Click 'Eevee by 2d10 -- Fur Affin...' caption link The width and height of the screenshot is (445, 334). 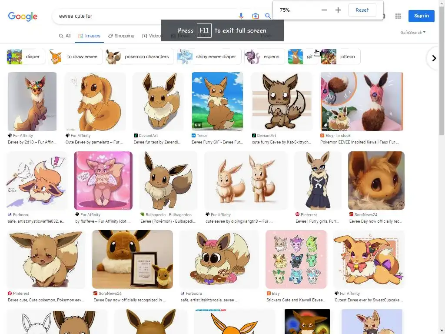click(x=32, y=142)
